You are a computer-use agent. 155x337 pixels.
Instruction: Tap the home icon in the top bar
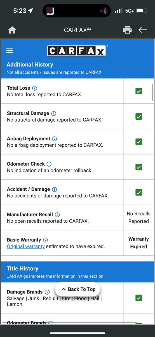(12, 30)
